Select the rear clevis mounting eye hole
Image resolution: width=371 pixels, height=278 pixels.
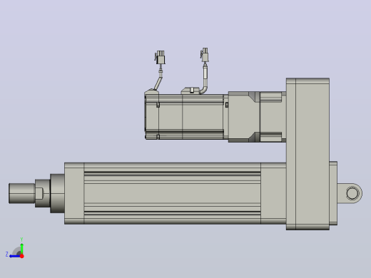352,193
